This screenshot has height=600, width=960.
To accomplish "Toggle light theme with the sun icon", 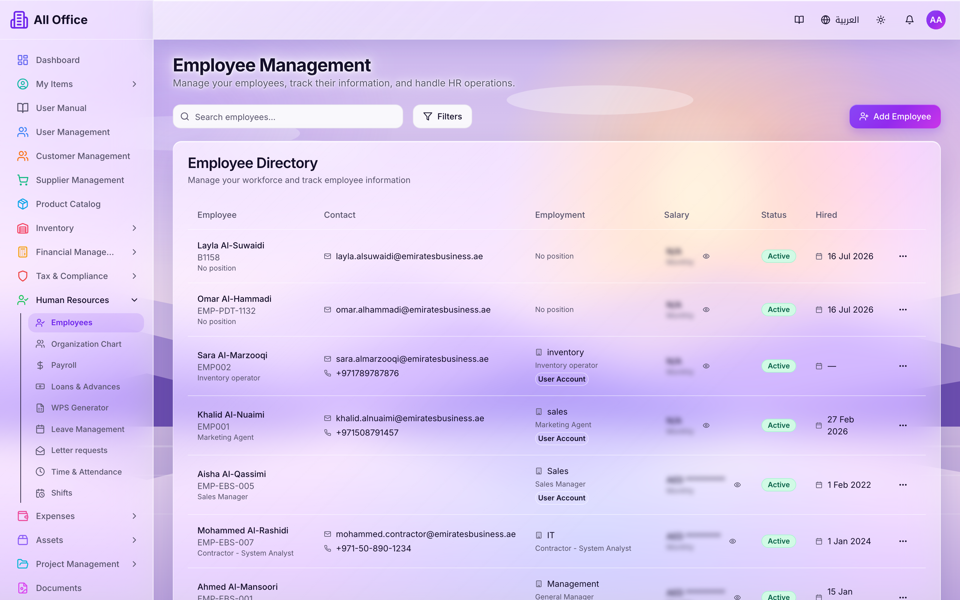I will tap(881, 20).
